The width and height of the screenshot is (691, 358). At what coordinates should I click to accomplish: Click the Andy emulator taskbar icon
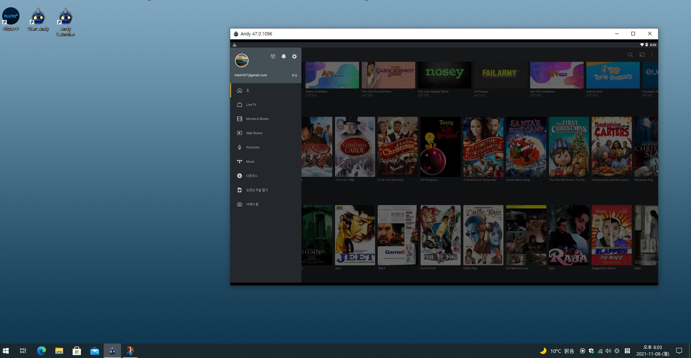click(x=112, y=351)
